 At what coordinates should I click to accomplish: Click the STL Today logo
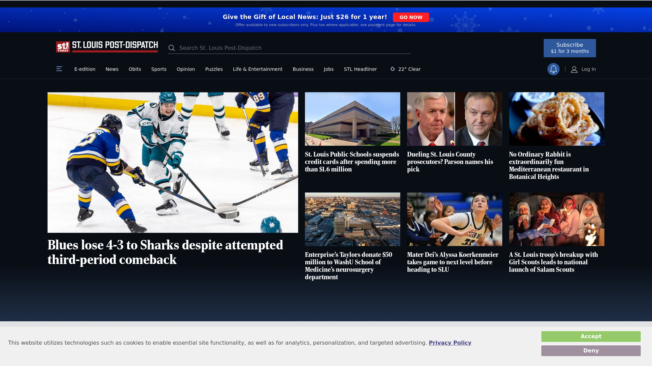click(x=63, y=47)
